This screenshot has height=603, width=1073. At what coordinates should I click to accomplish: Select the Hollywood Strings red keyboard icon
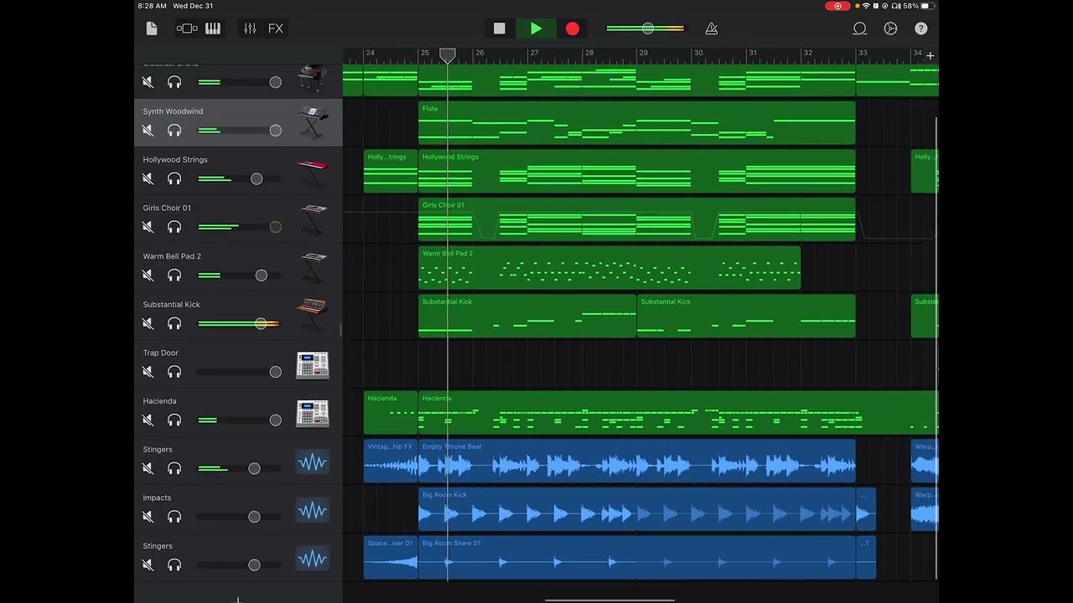coord(313,172)
